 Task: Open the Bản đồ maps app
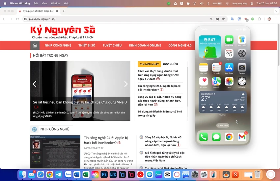[x=216, y=81]
